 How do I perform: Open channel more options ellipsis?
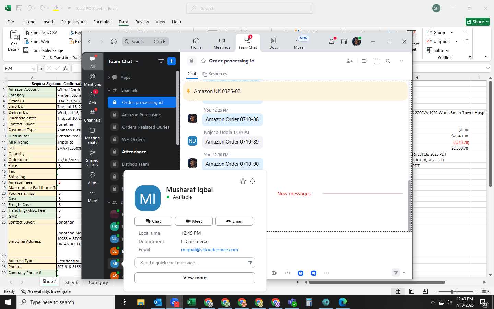click(400, 61)
